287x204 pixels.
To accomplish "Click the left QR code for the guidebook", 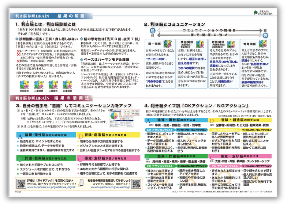I will [21, 184].
